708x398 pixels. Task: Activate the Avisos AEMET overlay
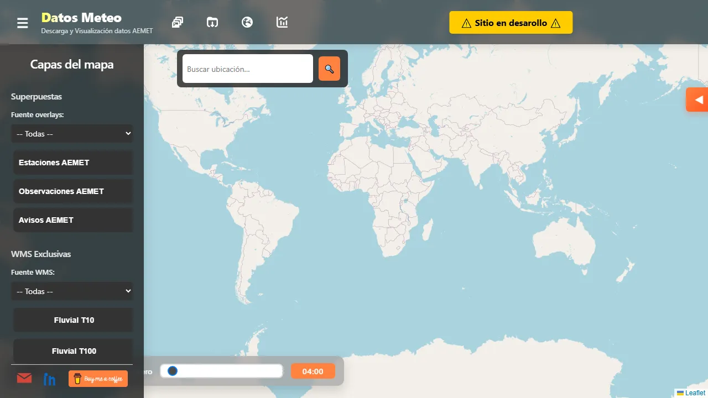coord(72,219)
